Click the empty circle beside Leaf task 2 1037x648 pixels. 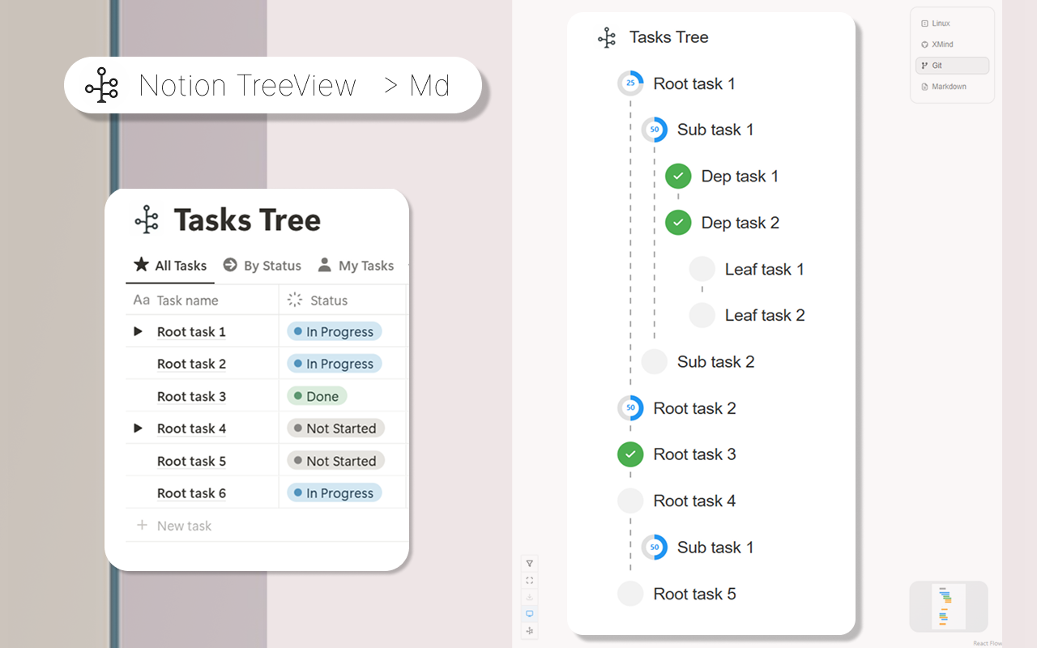point(702,315)
